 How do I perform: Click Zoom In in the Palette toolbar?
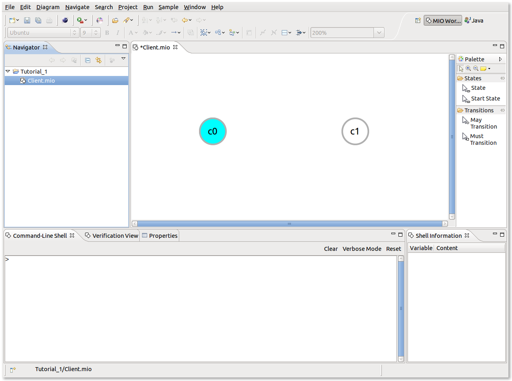point(468,68)
